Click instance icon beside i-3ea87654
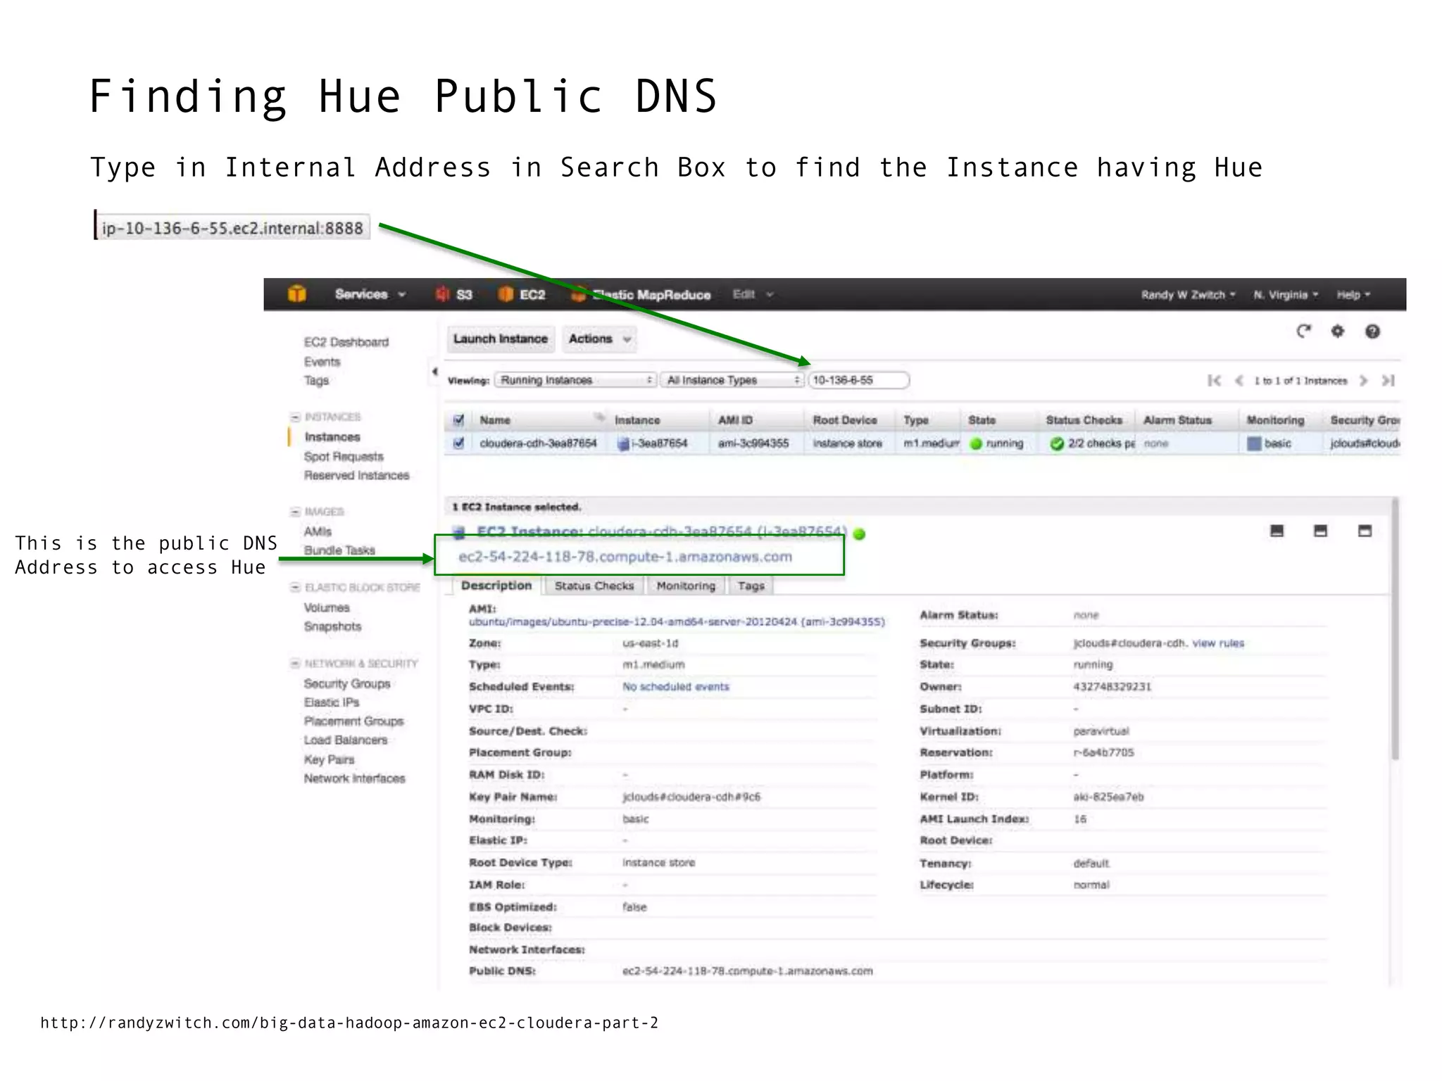Image resolution: width=1442 pixels, height=1081 pixels. pyautogui.click(x=622, y=444)
